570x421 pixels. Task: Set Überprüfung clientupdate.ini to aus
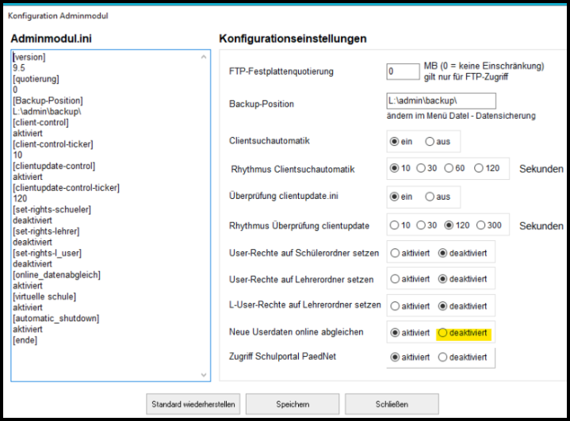(x=430, y=197)
